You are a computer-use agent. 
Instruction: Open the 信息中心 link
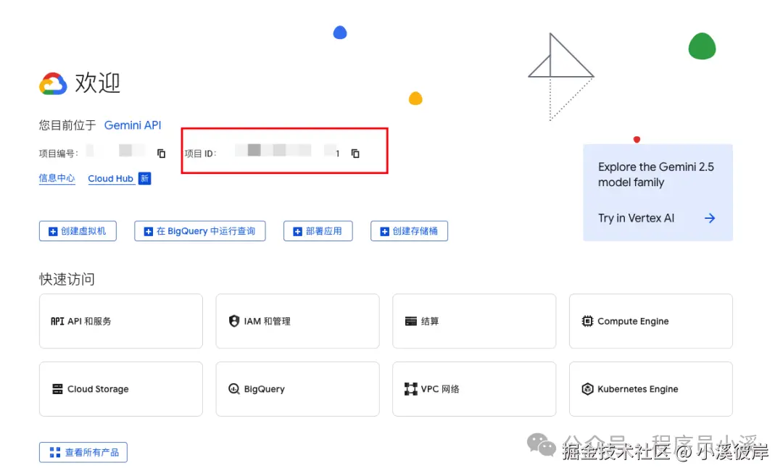57,178
